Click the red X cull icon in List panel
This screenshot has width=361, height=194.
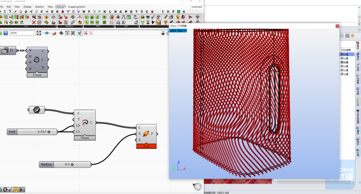[34, 22]
